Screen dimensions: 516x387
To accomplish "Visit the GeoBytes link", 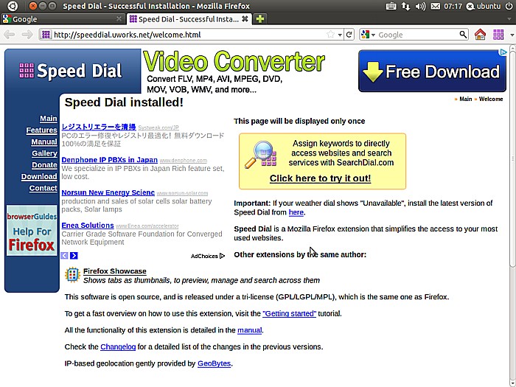I will pyautogui.click(x=214, y=363).
